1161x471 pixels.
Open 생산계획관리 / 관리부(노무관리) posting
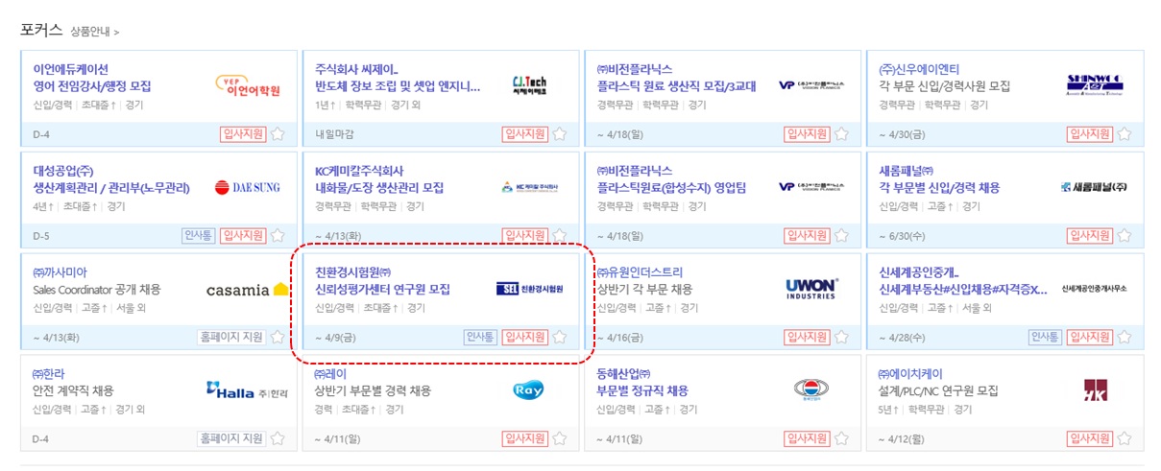click(x=111, y=188)
